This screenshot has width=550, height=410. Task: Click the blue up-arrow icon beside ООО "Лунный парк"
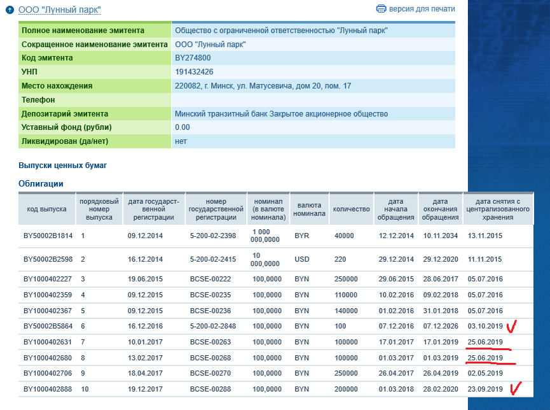click(10, 10)
